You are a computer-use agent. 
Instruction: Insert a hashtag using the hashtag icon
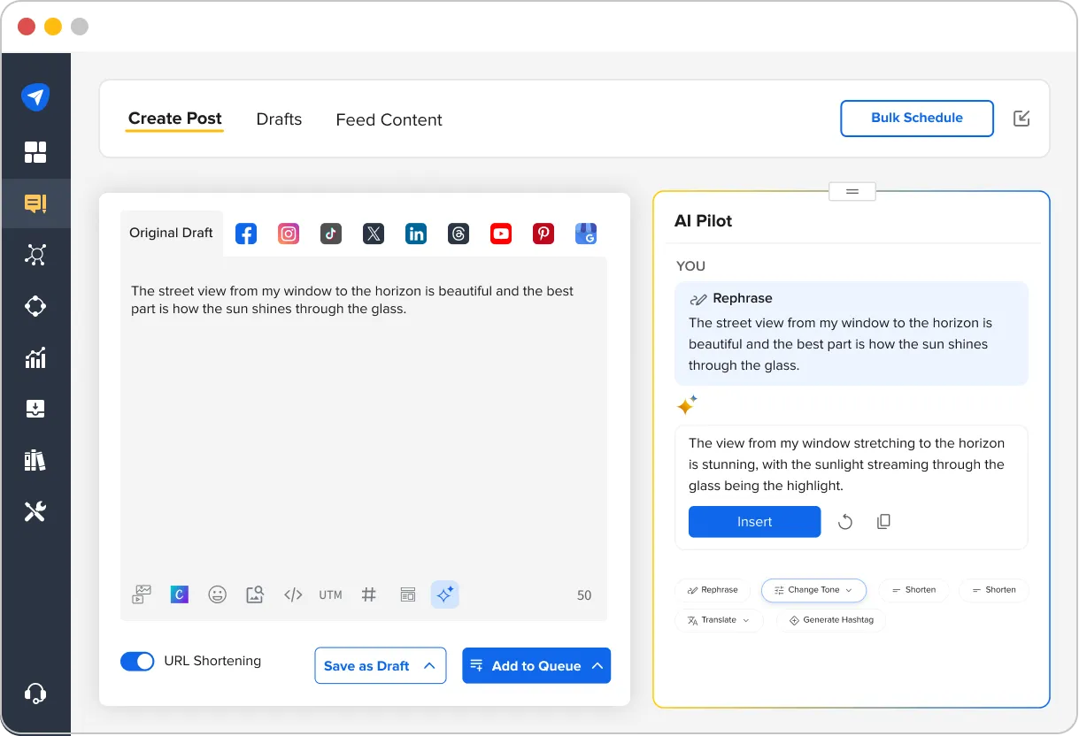tap(369, 594)
